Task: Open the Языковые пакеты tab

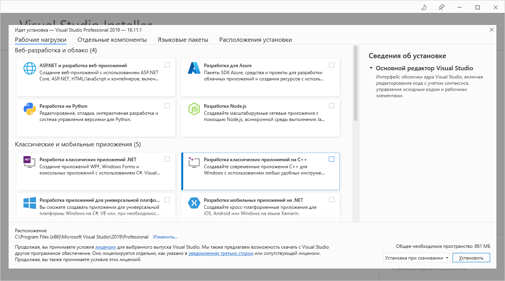Action: 183,40
